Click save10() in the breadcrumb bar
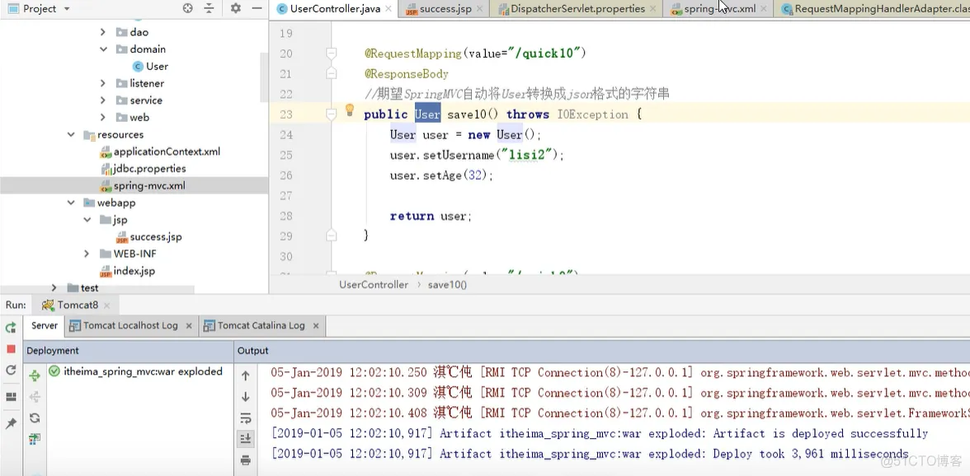This screenshot has width=970, height=476. point(445,283)
